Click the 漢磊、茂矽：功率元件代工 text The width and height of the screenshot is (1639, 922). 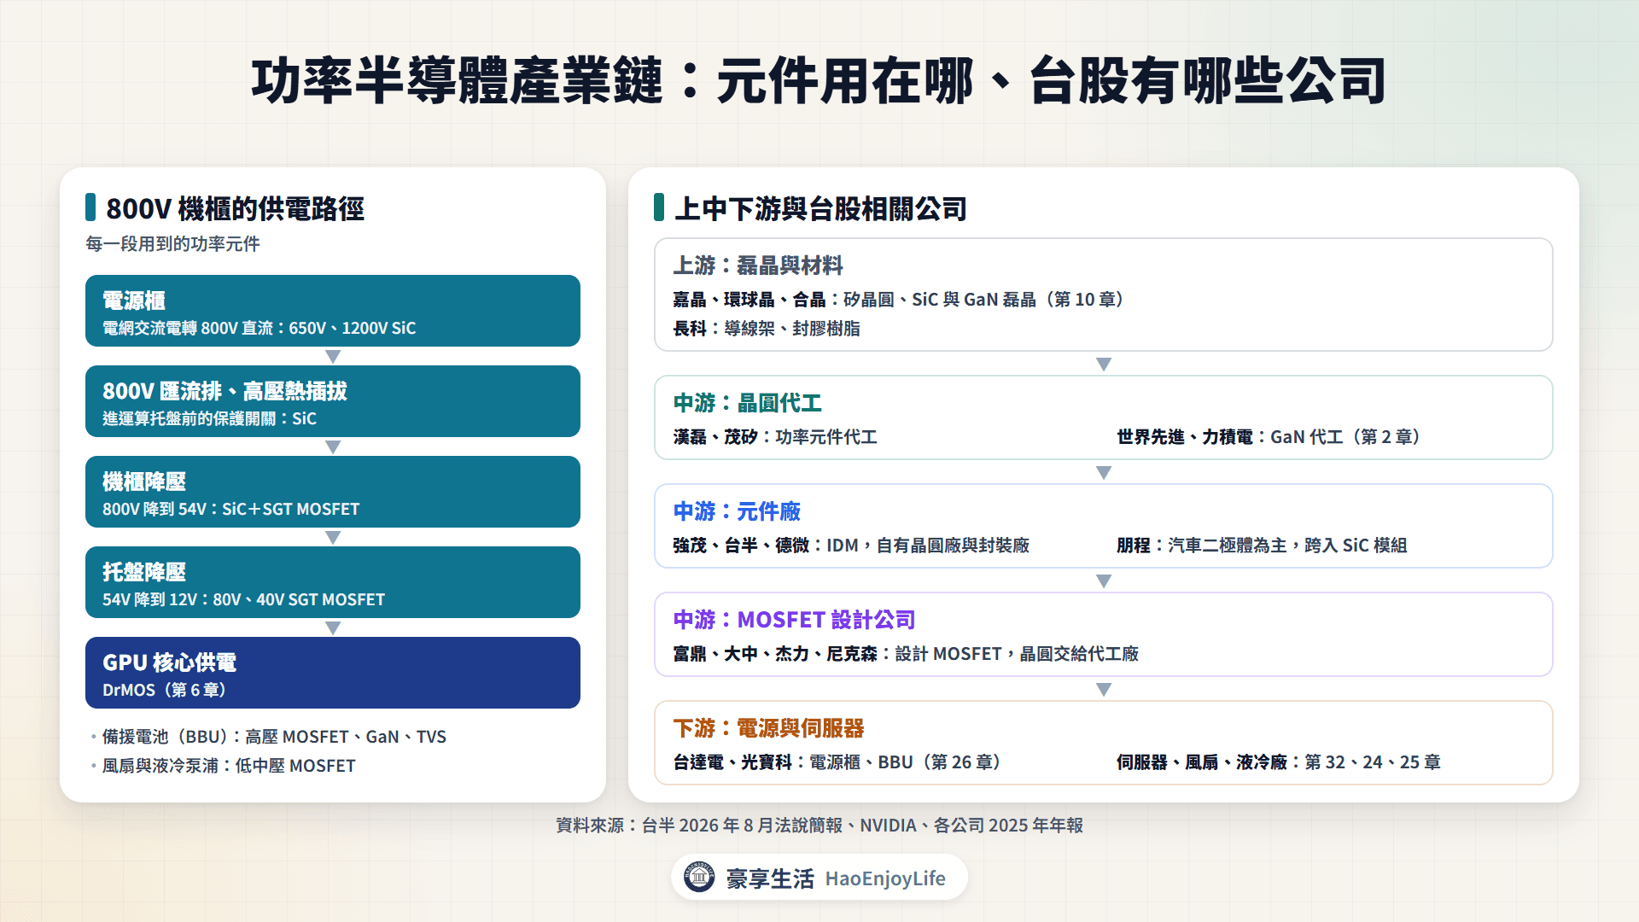(x=775, y=437)
